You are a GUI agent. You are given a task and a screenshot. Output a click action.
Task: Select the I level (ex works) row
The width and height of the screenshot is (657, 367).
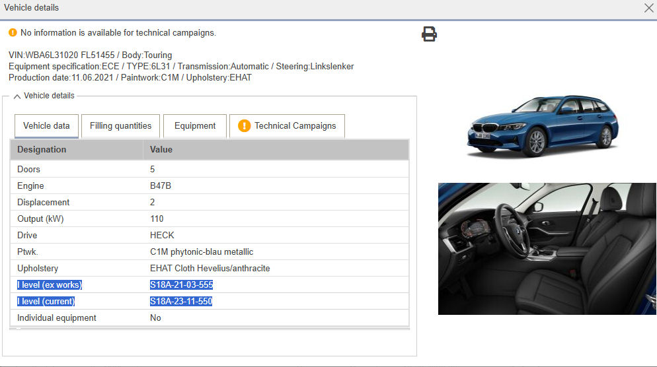[x=50, y=284]
